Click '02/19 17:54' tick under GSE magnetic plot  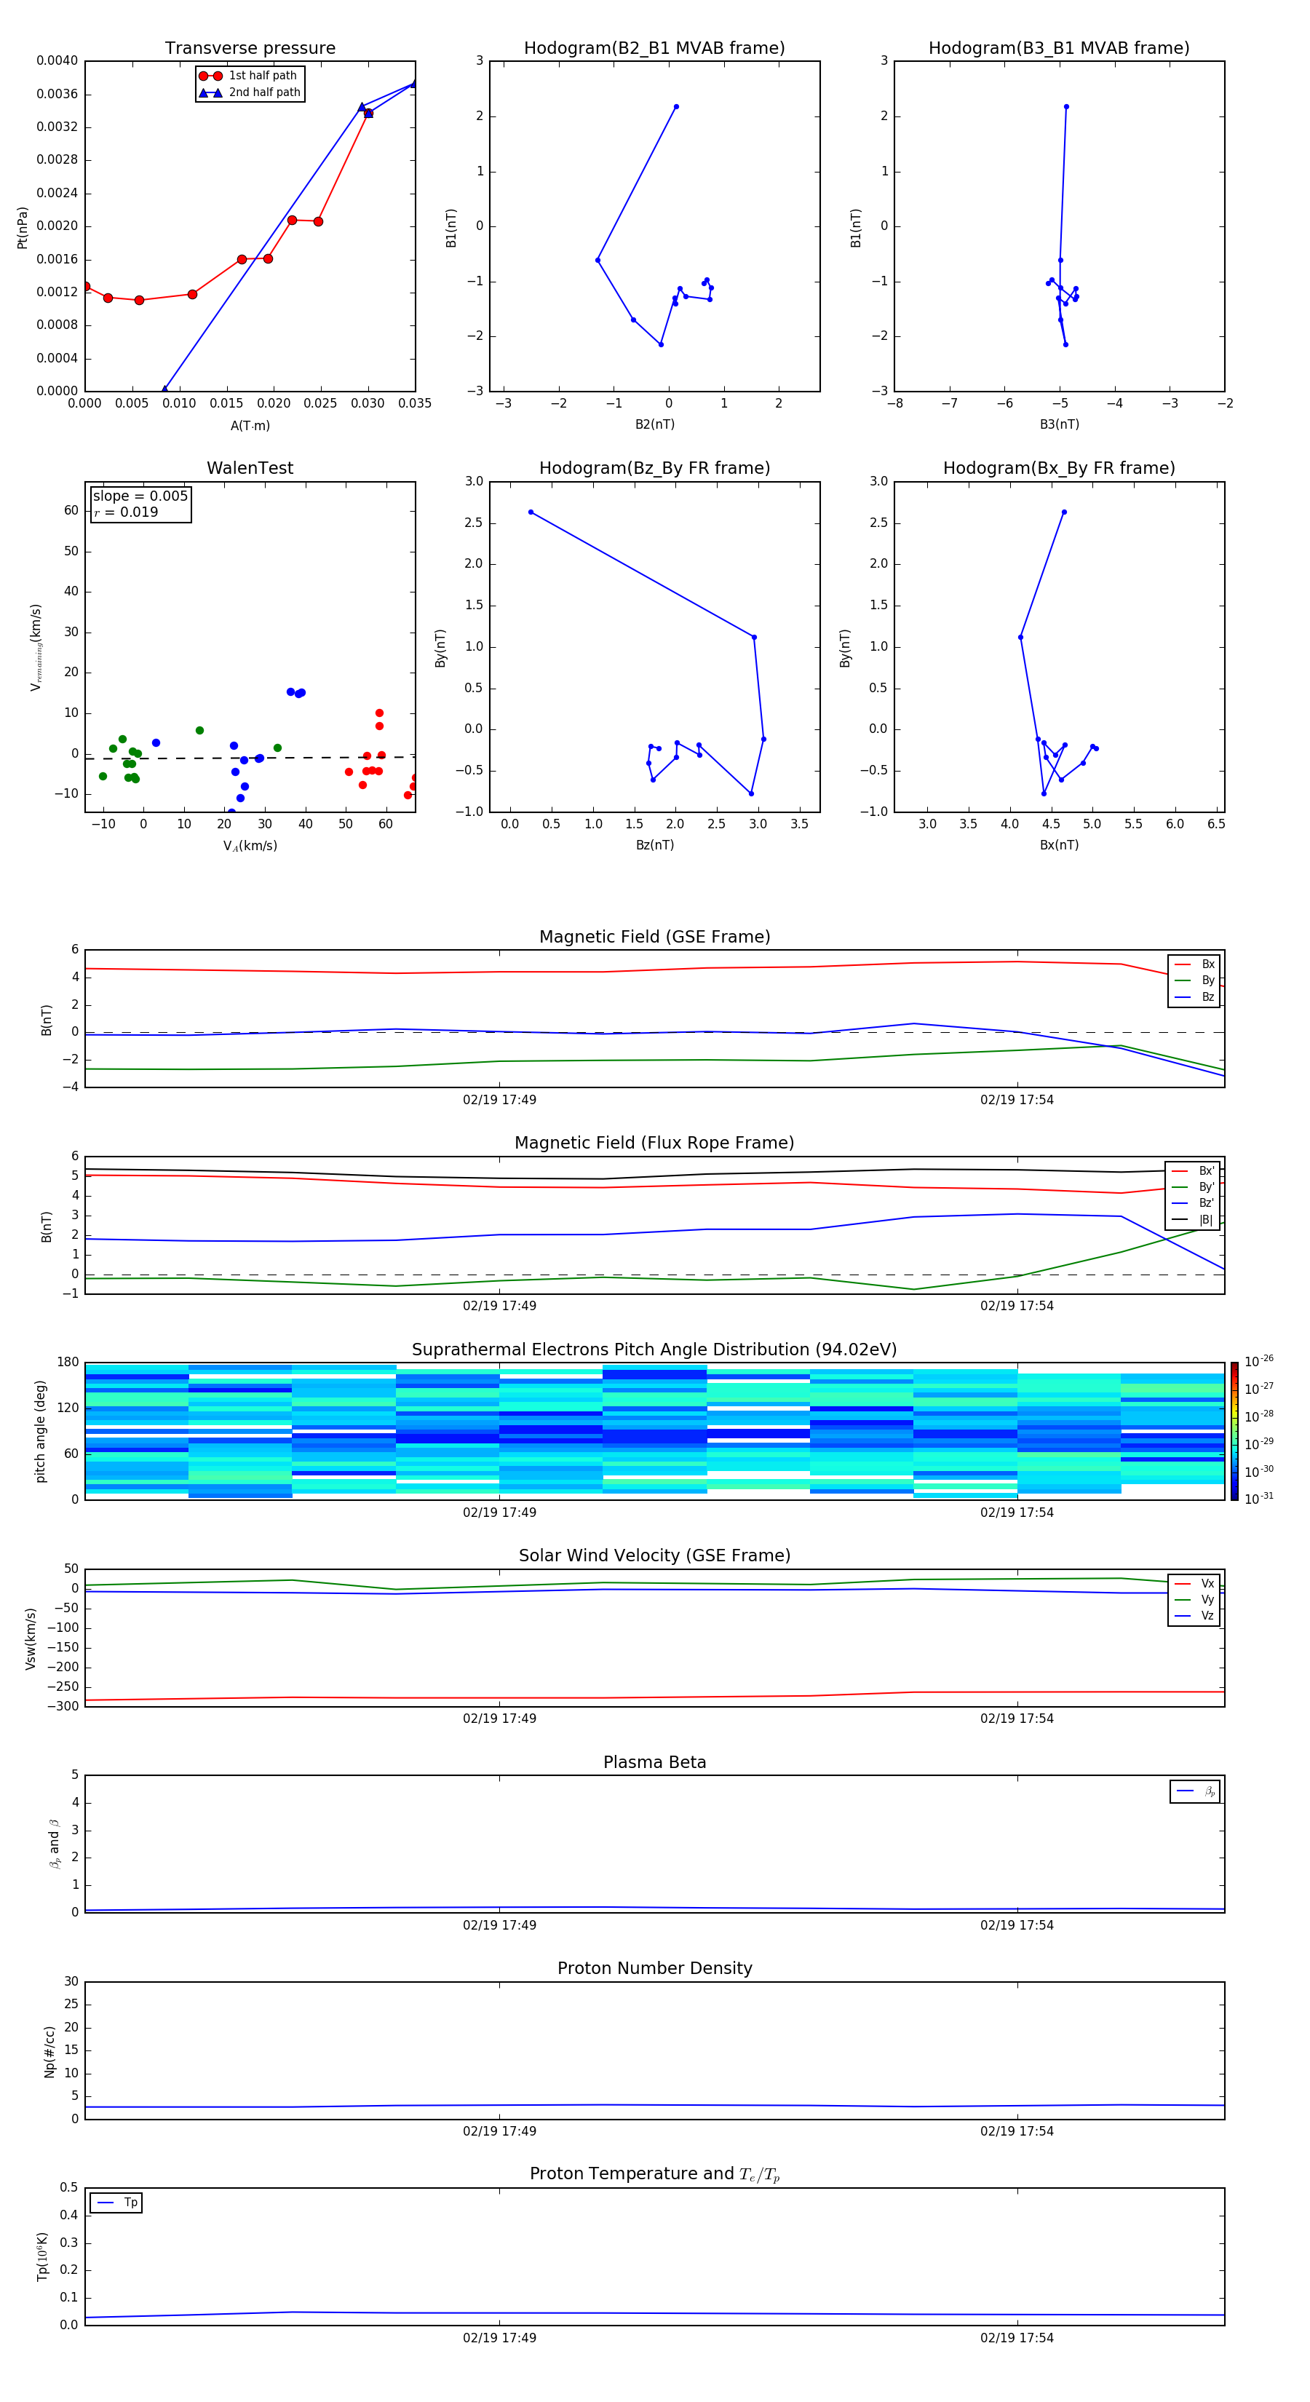(1016, 1101)
